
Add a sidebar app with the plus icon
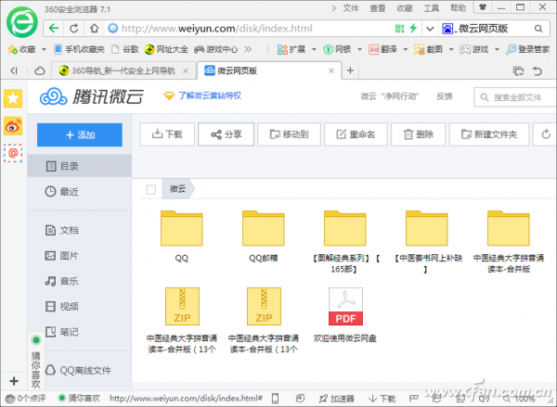pos(14,381)
